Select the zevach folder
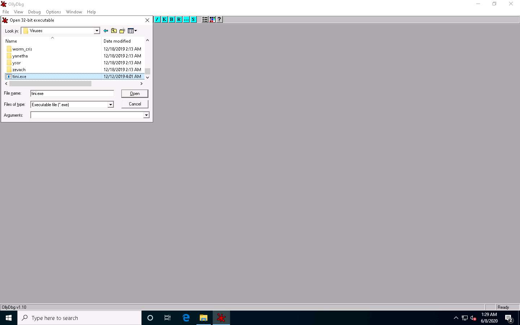The height and width of the screenshot is (325, 520). (19, 70)
